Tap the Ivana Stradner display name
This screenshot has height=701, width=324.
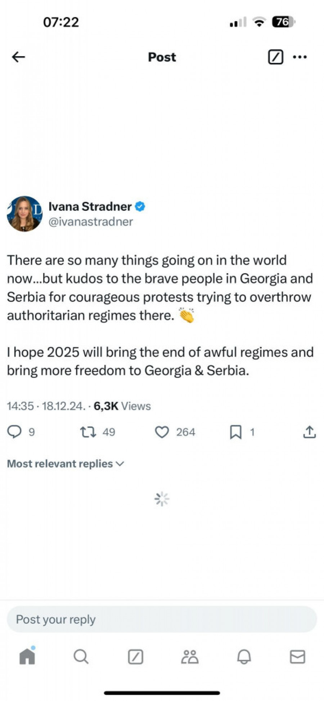[x=90, y=207]
